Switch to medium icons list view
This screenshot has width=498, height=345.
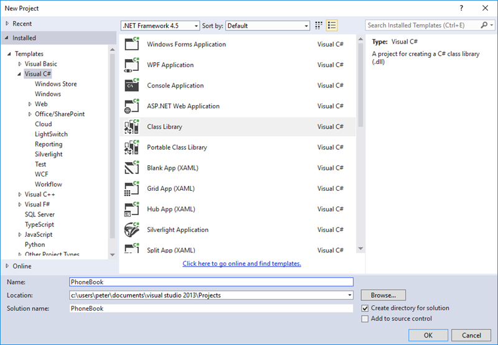[332, 25]
